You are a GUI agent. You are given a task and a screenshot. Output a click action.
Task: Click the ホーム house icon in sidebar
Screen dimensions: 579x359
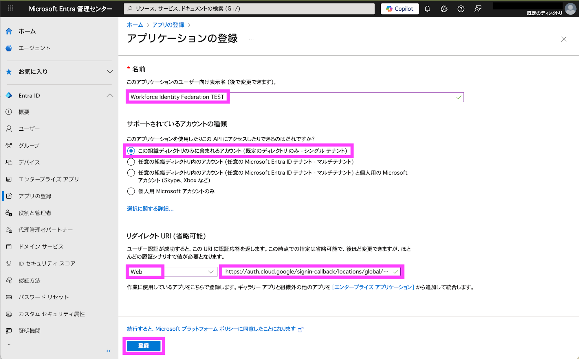pyautogui.click(x=9, y=31)
